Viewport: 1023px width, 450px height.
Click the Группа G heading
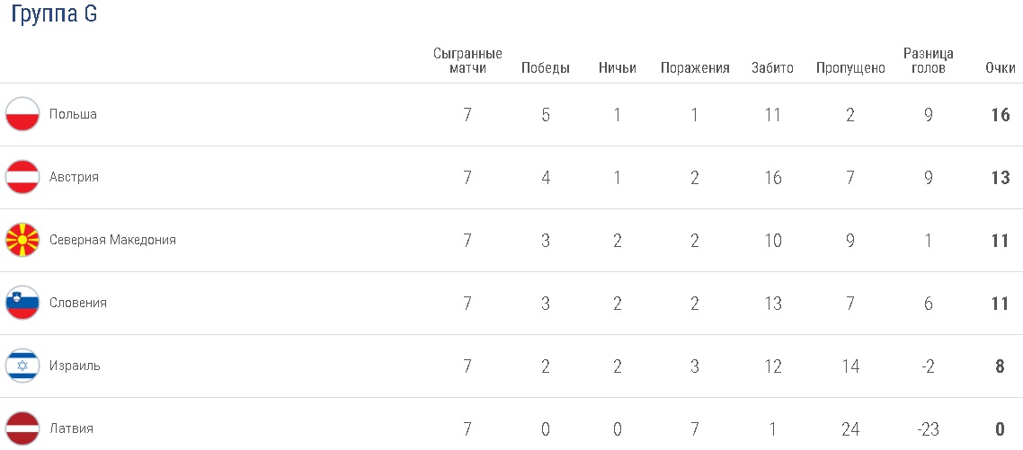(54, 16)
